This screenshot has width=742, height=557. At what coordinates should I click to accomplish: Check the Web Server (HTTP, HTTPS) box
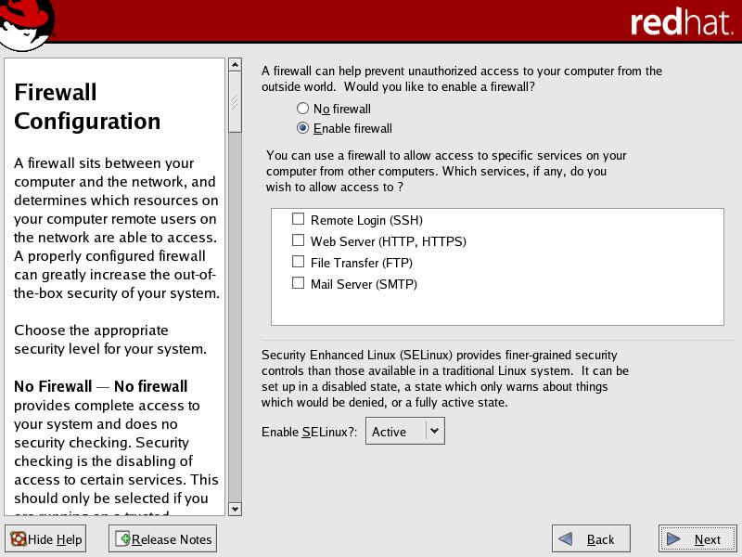(299, 240)
